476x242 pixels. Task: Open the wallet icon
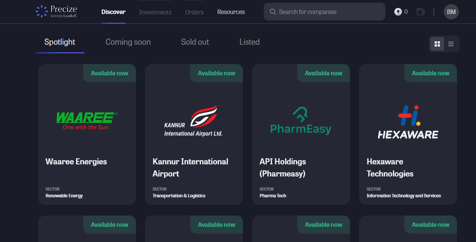(420, 12)
